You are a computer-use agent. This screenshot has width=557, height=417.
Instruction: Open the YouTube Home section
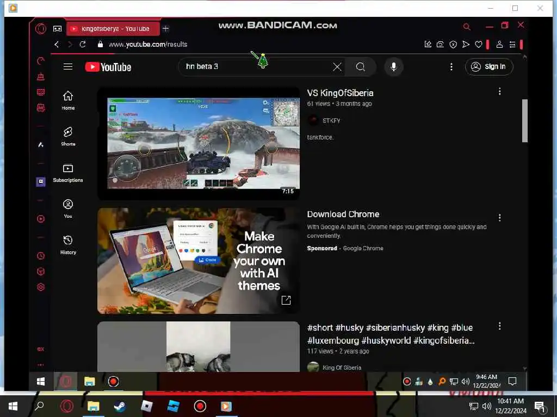(x=68, y=100)
